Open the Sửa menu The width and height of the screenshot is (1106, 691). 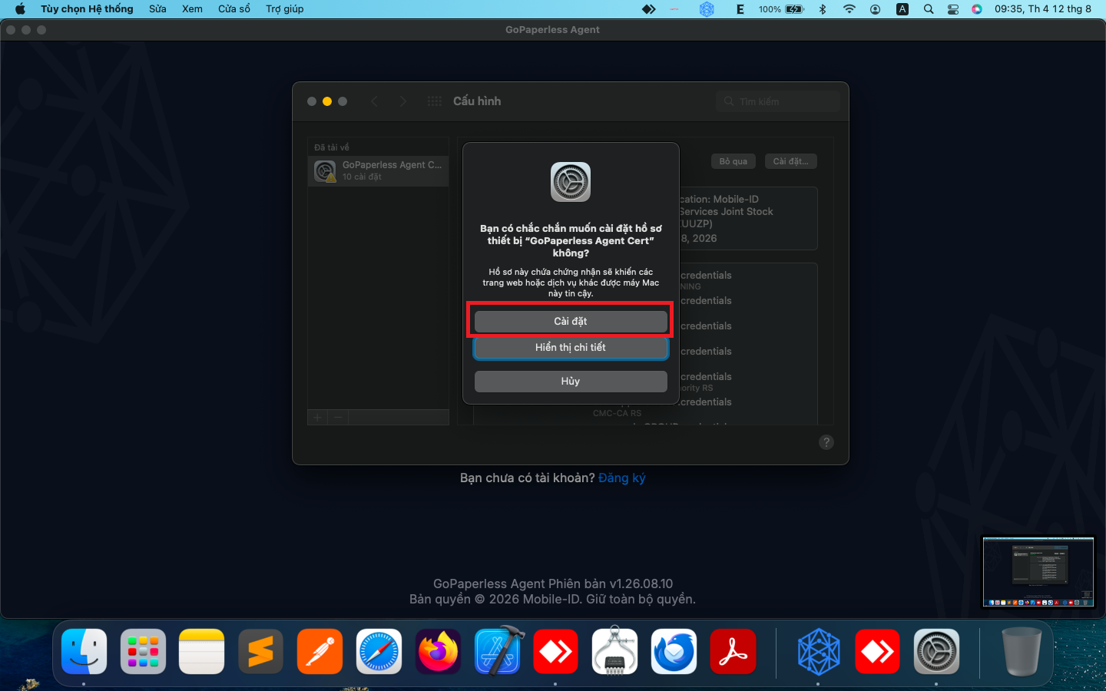[x=157, y=9]
